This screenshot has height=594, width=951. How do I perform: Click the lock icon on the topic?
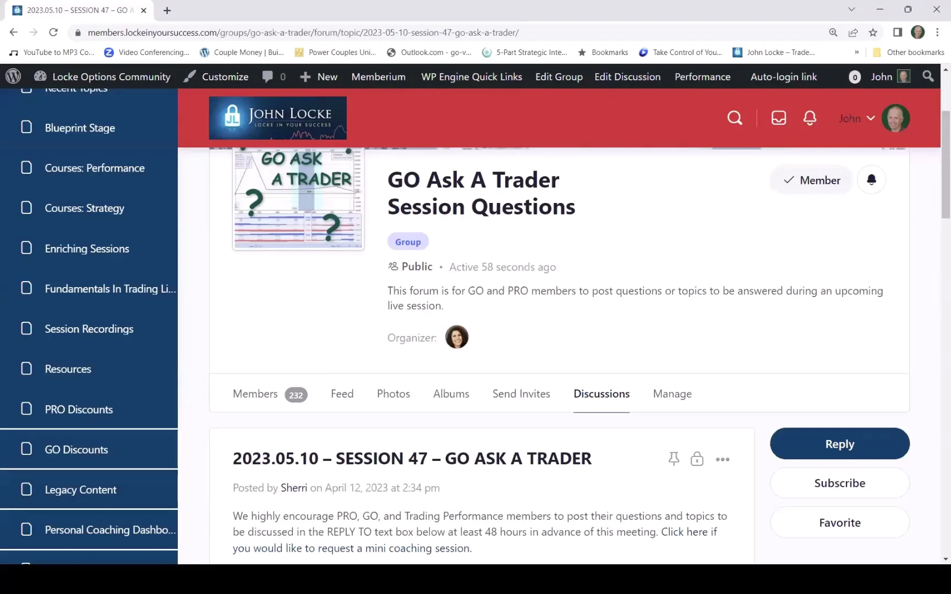coord(697,459)
